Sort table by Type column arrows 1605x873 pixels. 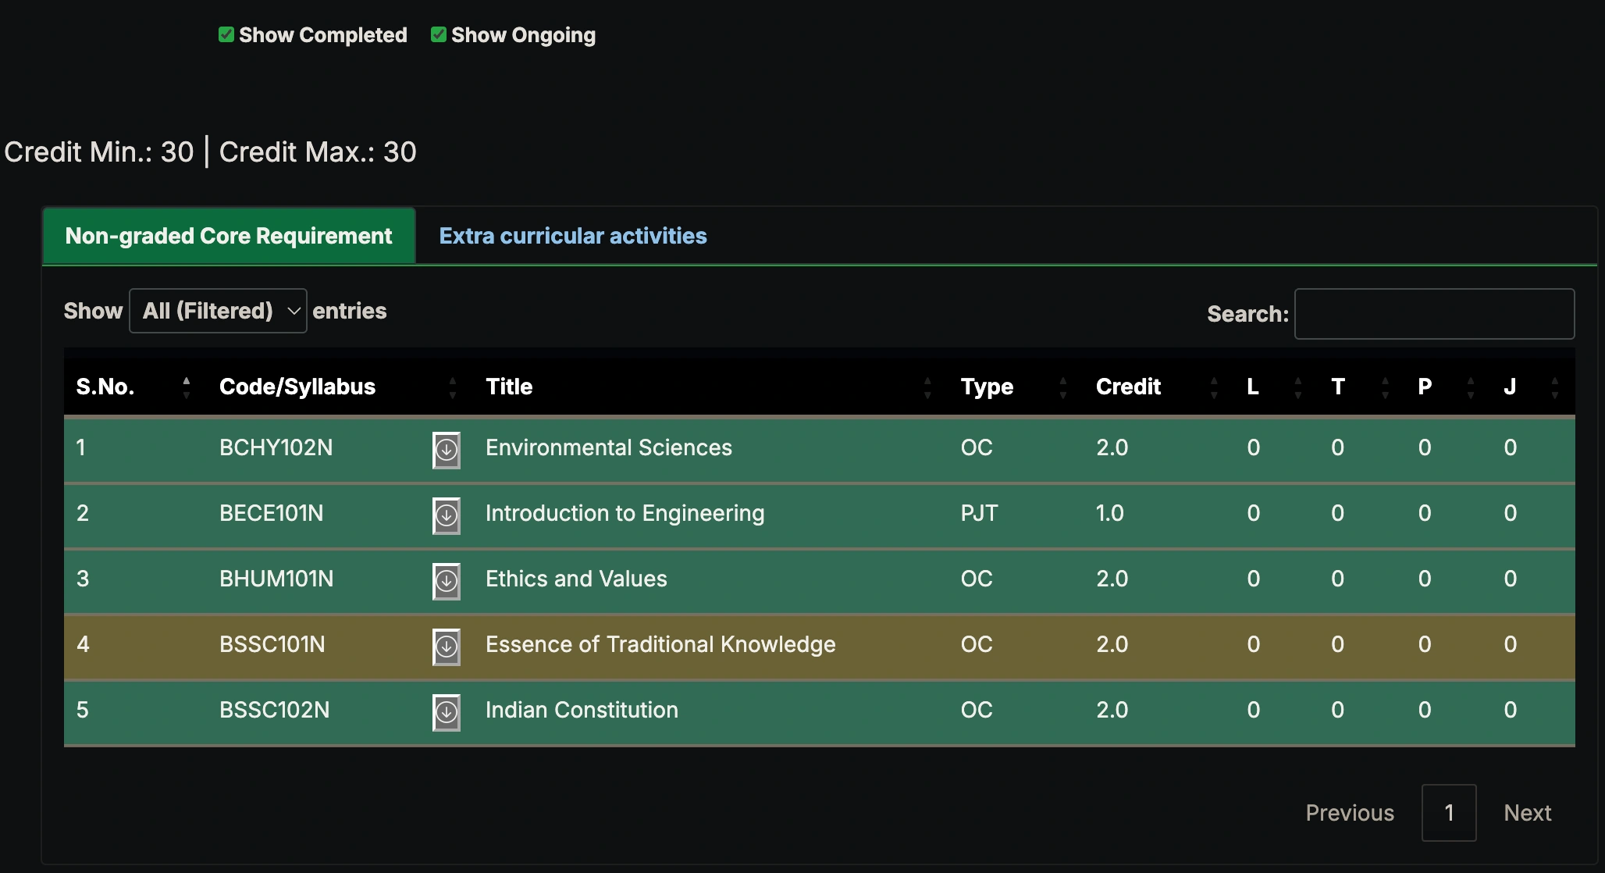pyautogui.click(x=1062, y=387)
